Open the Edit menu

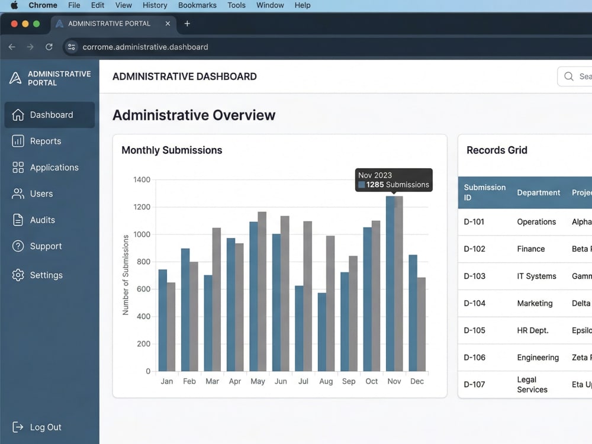click(x=98, y=5)
